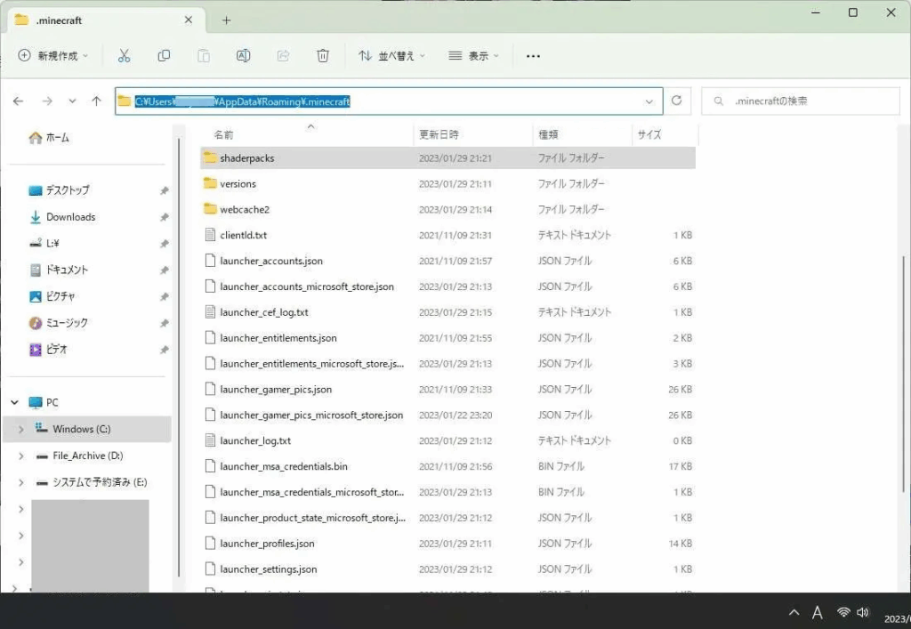Click the Copy icon in toolbar
The image size is (911, 629).
pyautogui.click(x=164, y=56)
